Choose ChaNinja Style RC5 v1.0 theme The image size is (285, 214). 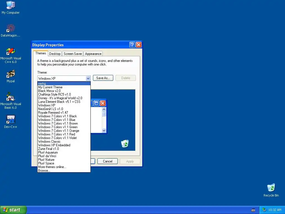[x=64, y=94]
